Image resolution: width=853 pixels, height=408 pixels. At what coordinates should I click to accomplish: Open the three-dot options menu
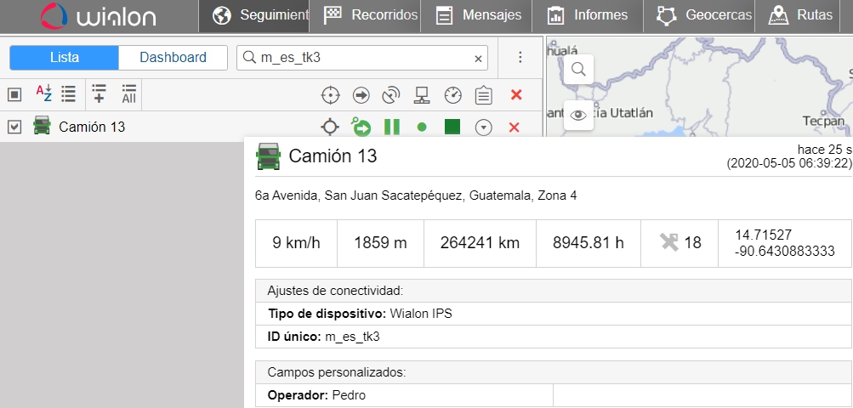coord(520,58)
